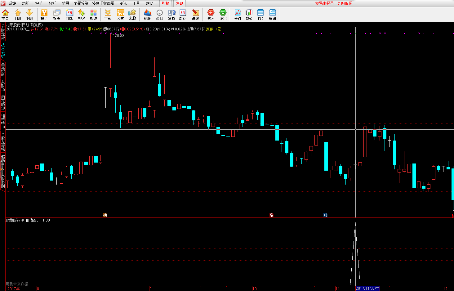
Task: Switch to the 基本资料 side tab
Action: click(x=3, y=69)
